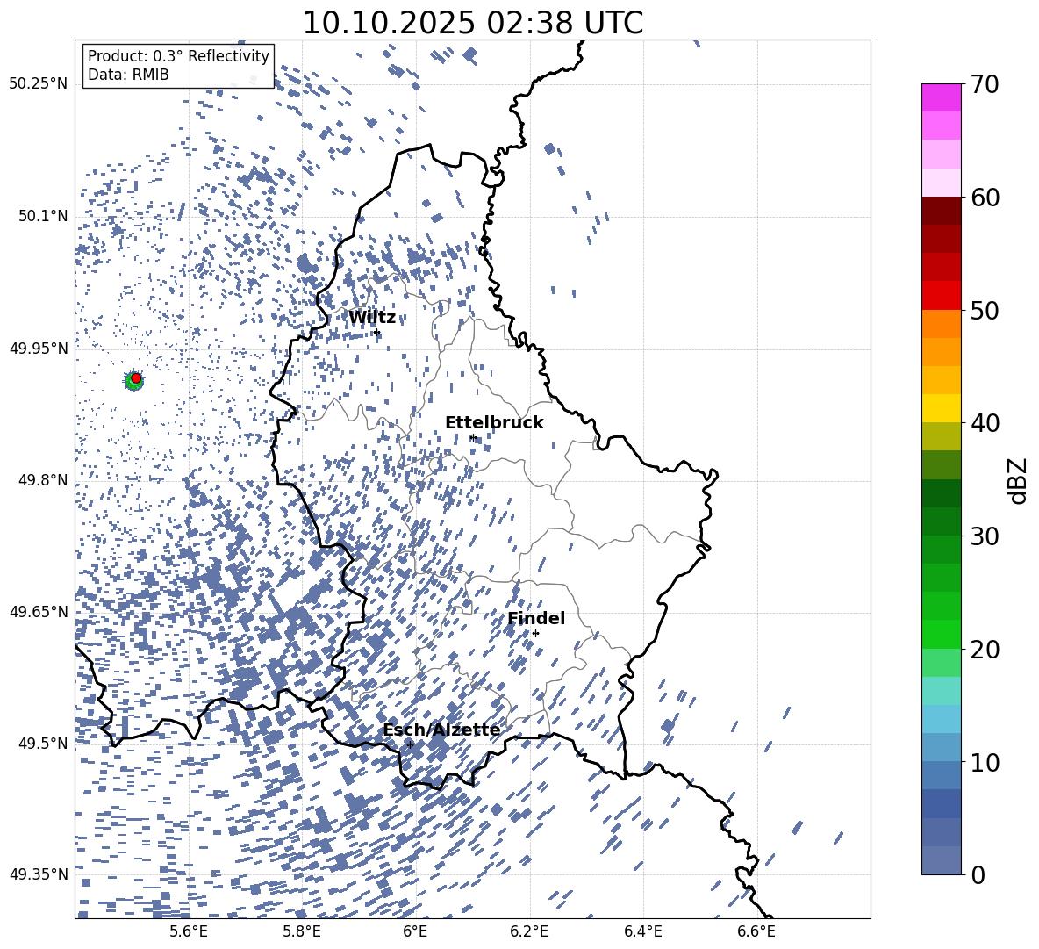This screenshot has width=1039, height=949.
Task: Click the Findel station label
Action: [x=536, y=618]
